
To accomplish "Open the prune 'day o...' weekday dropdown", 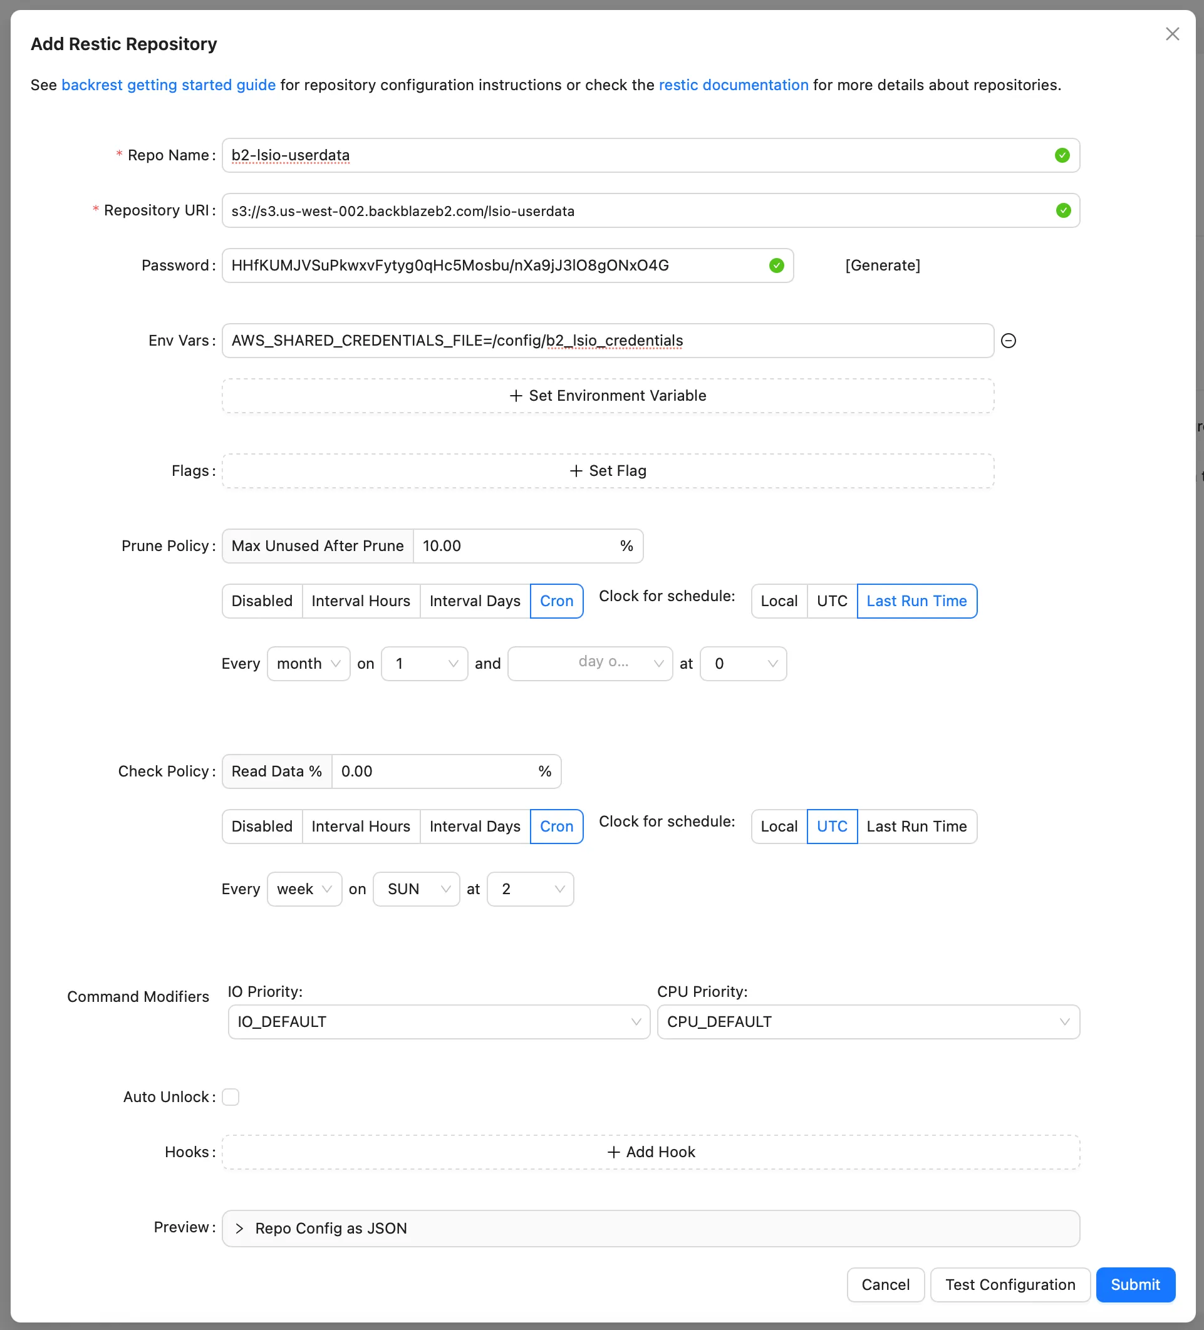I will pyautogui.click(x=590, y=664).
